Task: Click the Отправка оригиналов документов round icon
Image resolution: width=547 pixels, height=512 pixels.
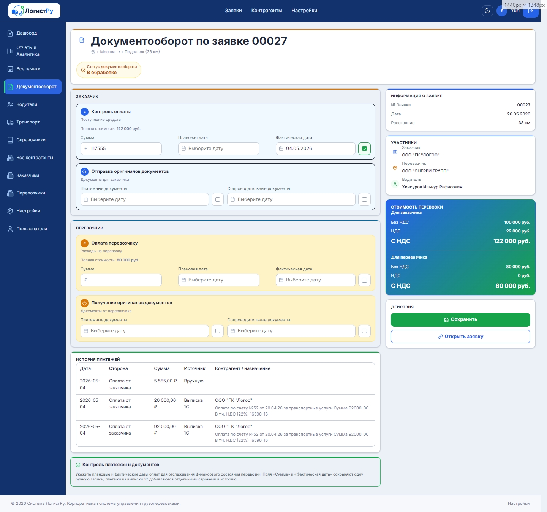Action: click(84, 171)
